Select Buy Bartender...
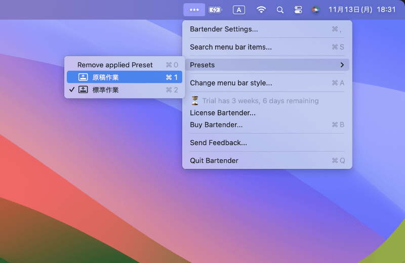The width and height of the screenshot is (405, 263). pos(267,124)
